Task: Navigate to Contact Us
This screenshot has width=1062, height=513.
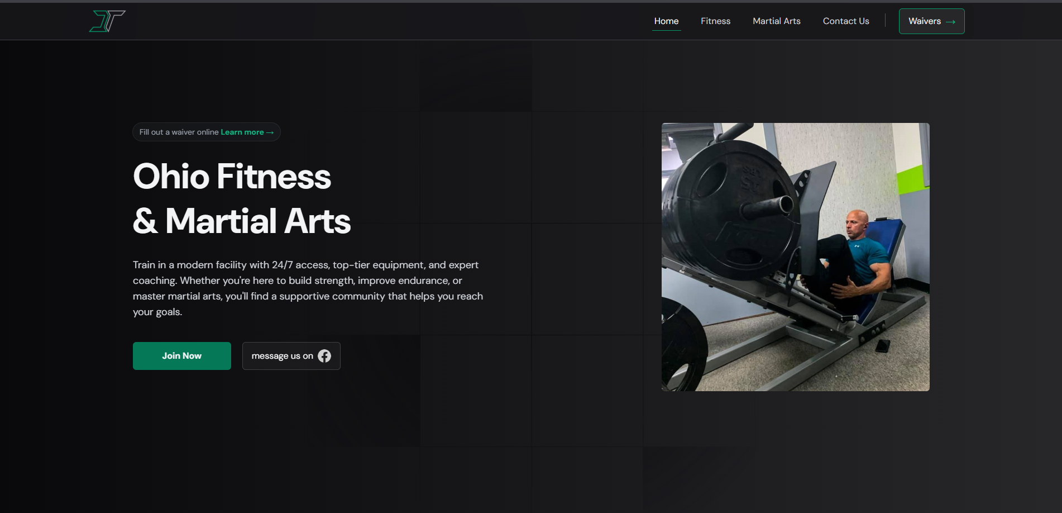Action: pyautogui.click(x=845, y=21)
